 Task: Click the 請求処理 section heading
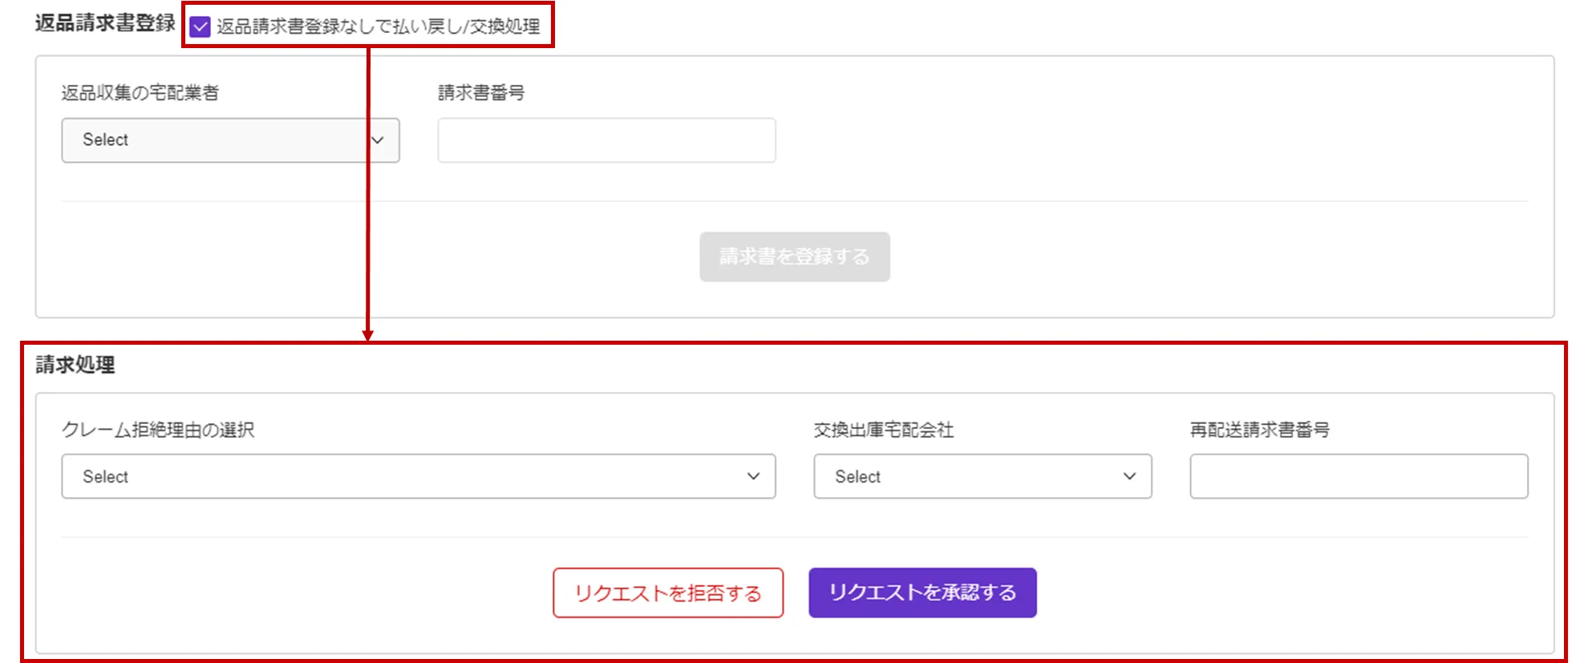75,366
